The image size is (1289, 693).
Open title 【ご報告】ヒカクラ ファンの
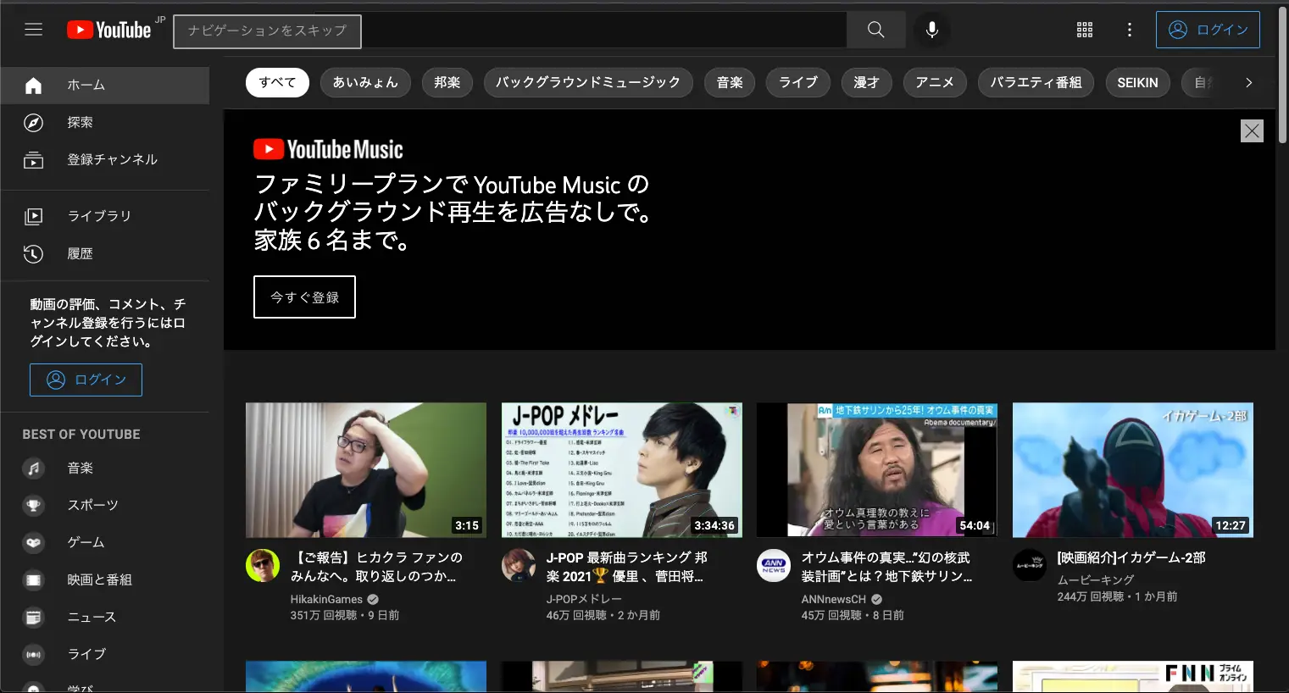pyautogui.click(x=377, y=567)
